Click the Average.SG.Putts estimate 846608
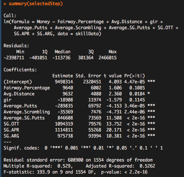Screen dimensions: 184x177 coord(65,118)
